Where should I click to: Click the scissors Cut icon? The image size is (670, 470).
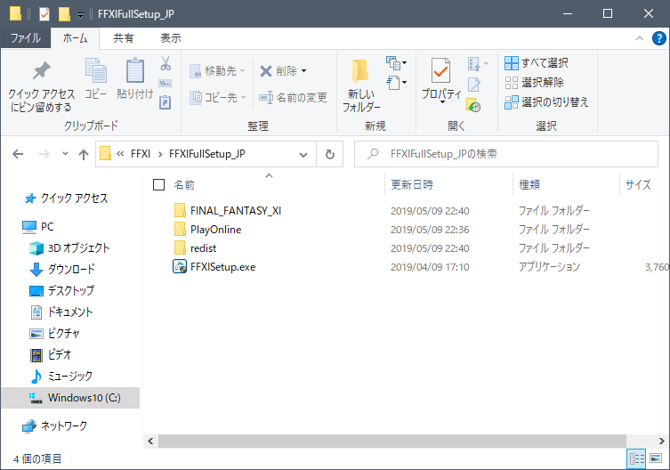click(x=165, y=64)
